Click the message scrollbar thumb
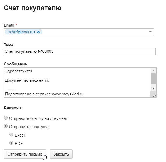 click(153, 79)
